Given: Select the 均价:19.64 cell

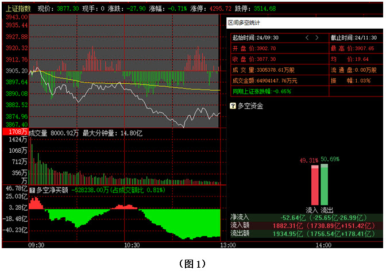Looking at the screenshot, I should pyautogui.click(x=356, y=59).
